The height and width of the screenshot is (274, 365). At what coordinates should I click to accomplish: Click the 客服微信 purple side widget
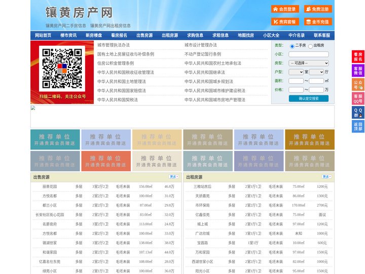coord(358,71)
